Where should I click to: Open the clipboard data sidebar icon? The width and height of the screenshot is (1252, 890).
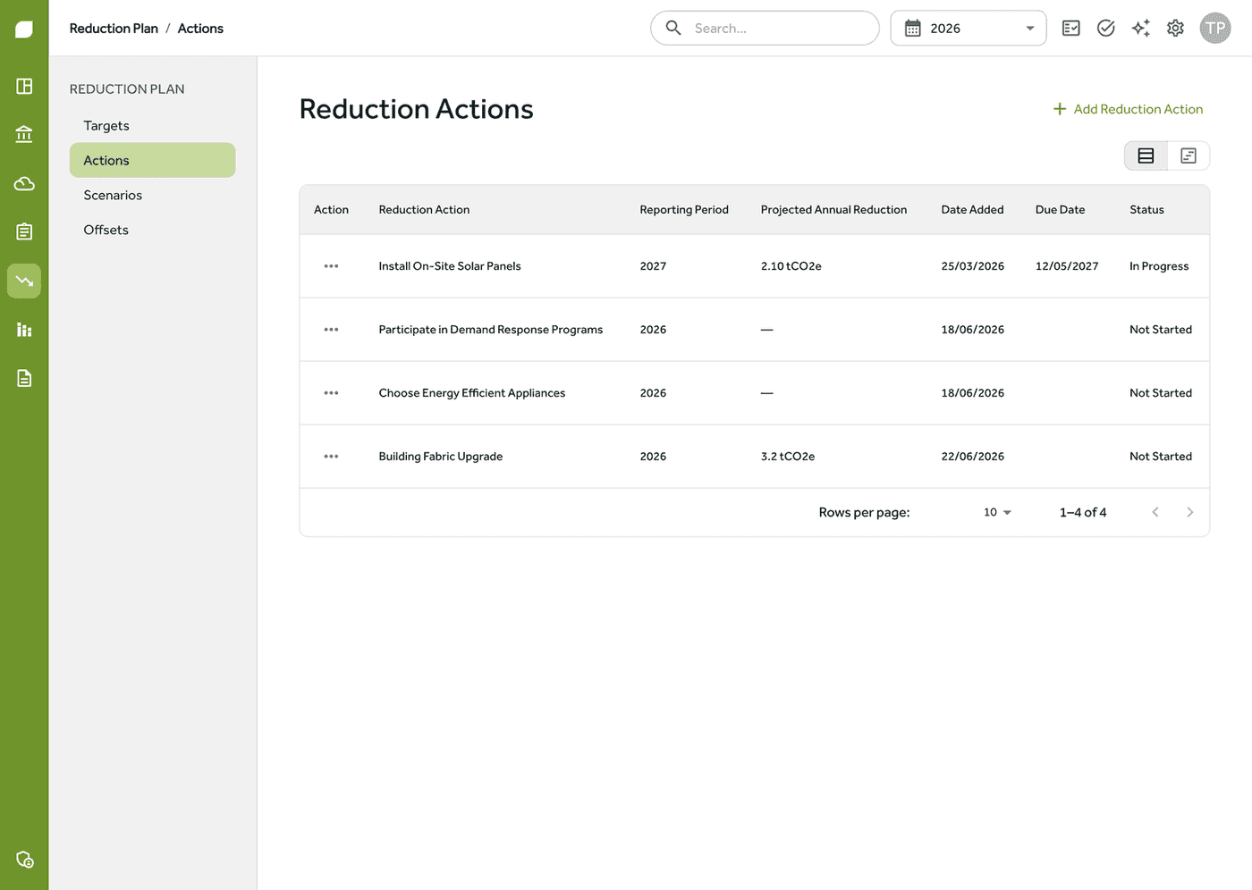pyautogui.click(x=24, y=231)
